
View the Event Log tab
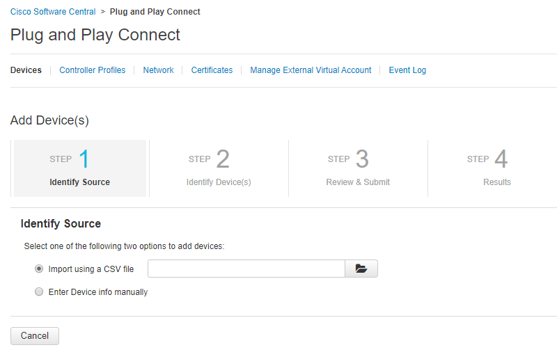click(x=407, y=70)
